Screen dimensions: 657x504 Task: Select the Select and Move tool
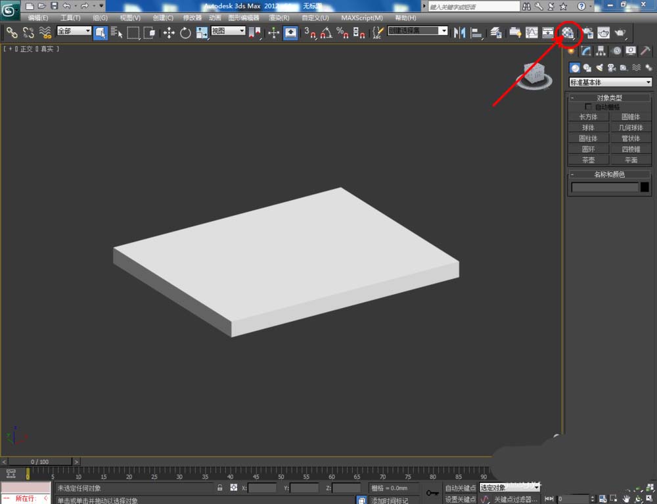coord(169,32)
